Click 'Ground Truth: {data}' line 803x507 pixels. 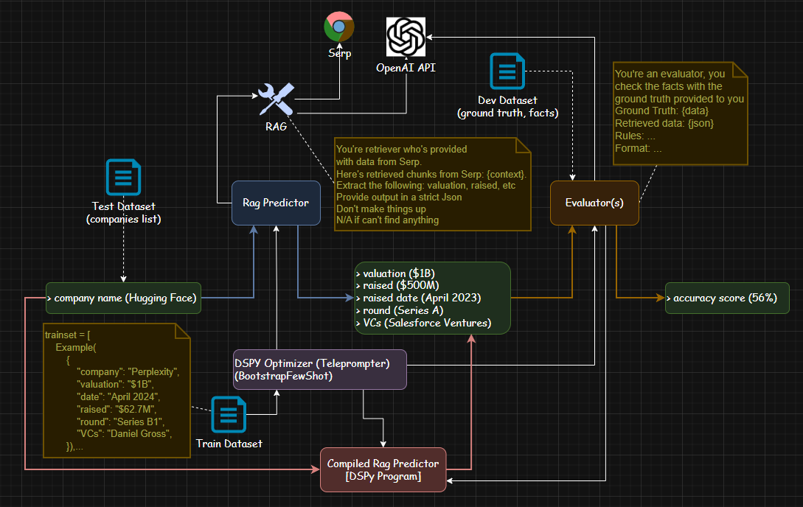[x=661, y=111]
